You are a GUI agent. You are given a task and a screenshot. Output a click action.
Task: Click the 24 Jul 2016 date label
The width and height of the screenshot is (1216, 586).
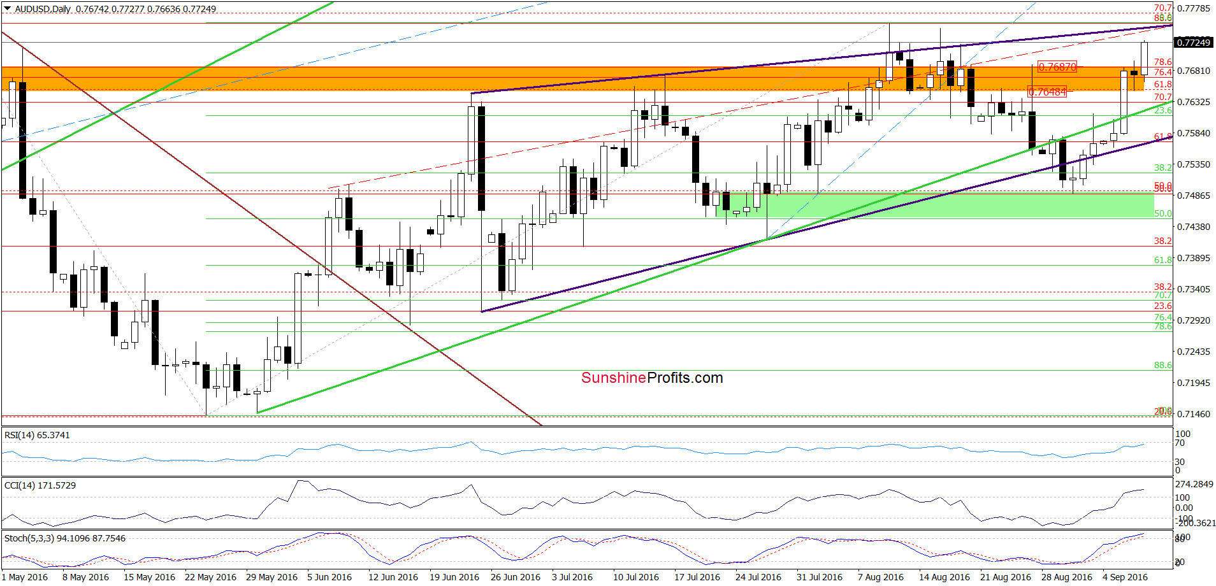coord(758,577)
